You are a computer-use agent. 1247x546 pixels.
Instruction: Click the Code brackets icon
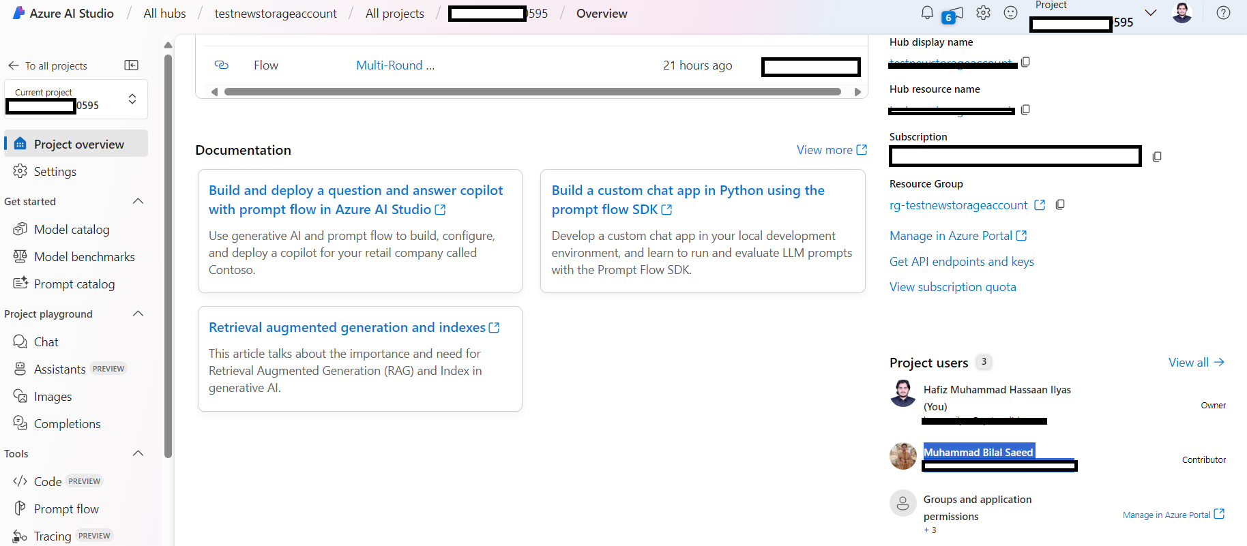pyautogui.click(x=20, y=481)
